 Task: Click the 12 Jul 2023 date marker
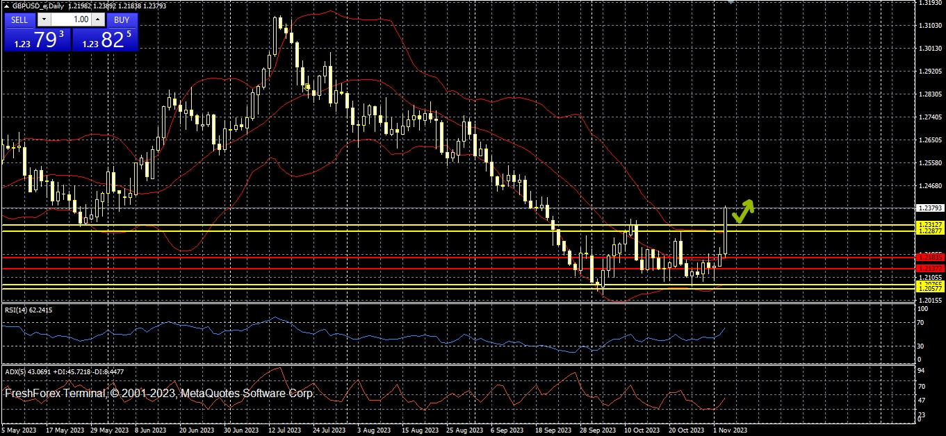click(x=283, y=430)
